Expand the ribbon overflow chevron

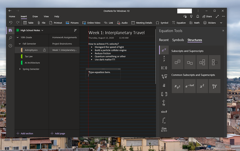tap(221, 23)
